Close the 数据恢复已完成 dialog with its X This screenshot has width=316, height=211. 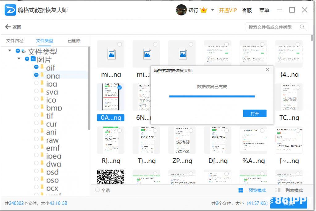click(268, 70)
